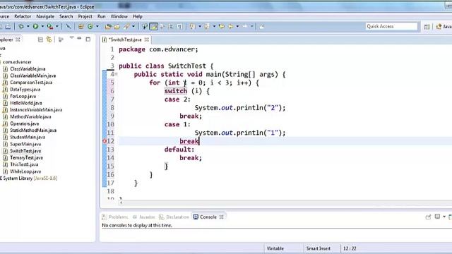Click the Previous Annotation icon
The height and width of the screenshot is (254, 452).
pyautogui.click(x=207, y=27)
